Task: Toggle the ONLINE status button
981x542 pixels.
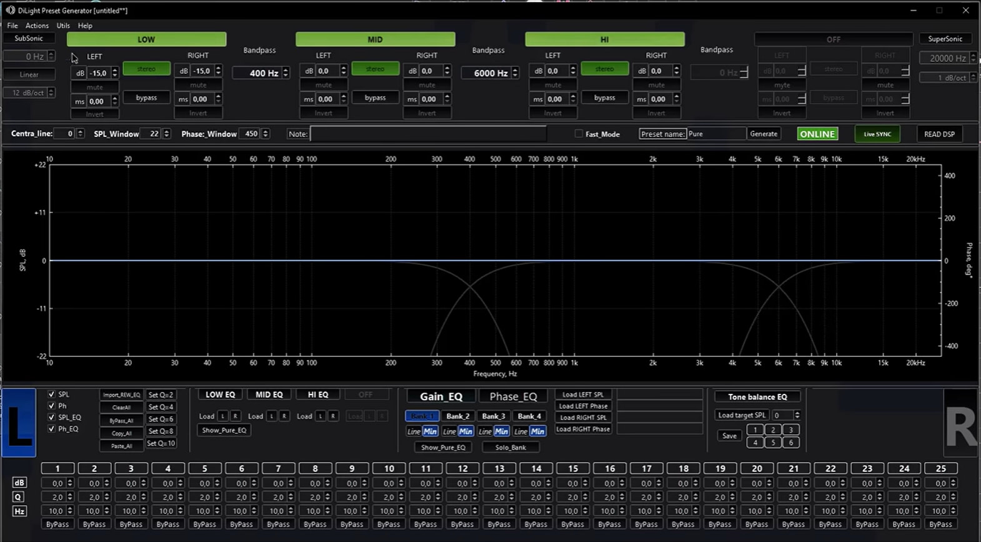Action: coord(817,134)
